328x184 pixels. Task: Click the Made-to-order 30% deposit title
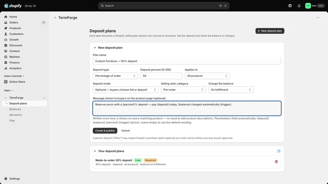coord(114,160)
